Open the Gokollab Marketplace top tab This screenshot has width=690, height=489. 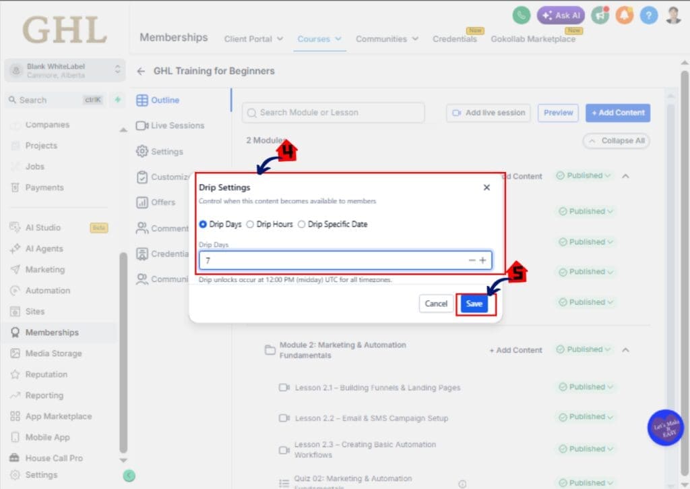[533, 39]
